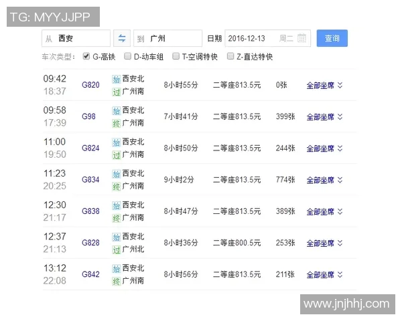Edit the 从 西安 departure field

[76, 38]
